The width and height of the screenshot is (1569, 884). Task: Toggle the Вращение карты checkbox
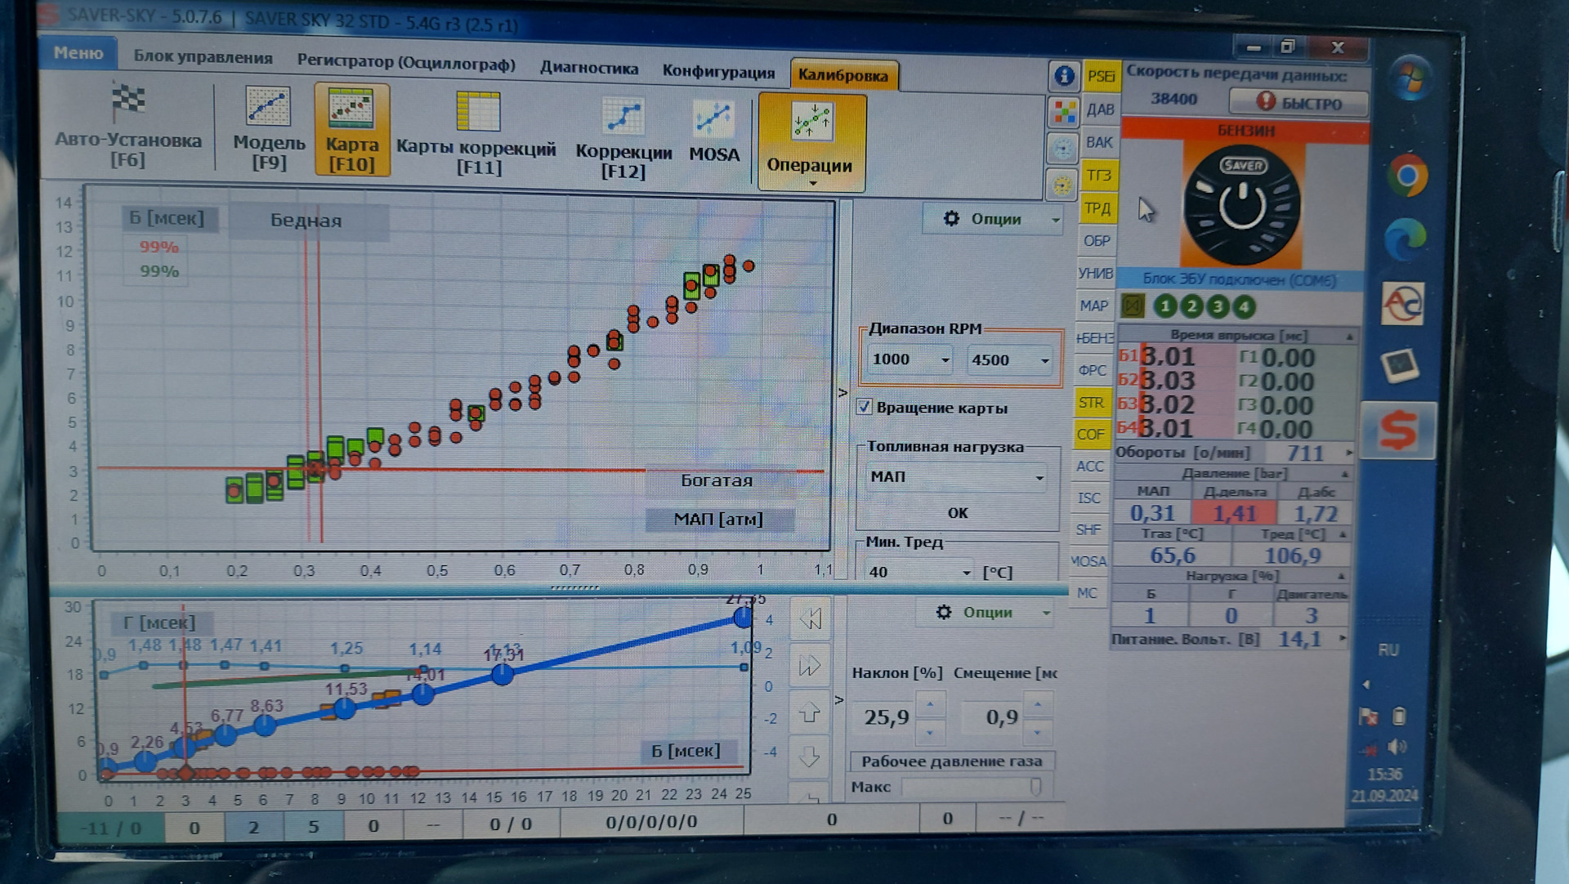tap(865, 407)
